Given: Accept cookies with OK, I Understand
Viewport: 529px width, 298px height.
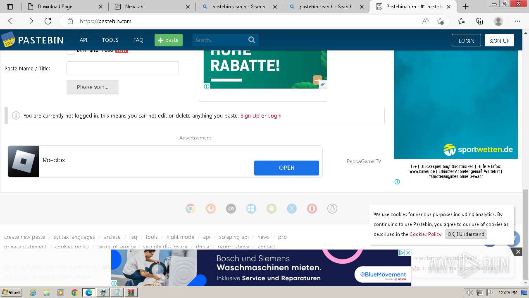Looking at the screenshot, I should coord(466,234).
